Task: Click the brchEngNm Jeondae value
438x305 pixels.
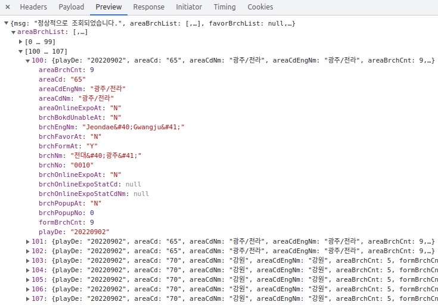Action: (x=133, y=127)
